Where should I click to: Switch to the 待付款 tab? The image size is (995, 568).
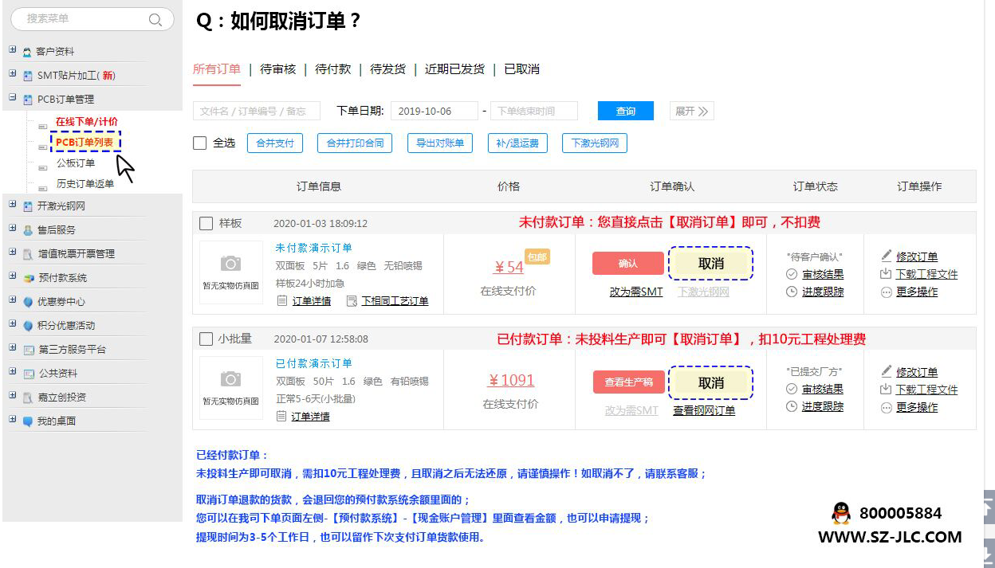pyautogui.click(x=332, y=69)
